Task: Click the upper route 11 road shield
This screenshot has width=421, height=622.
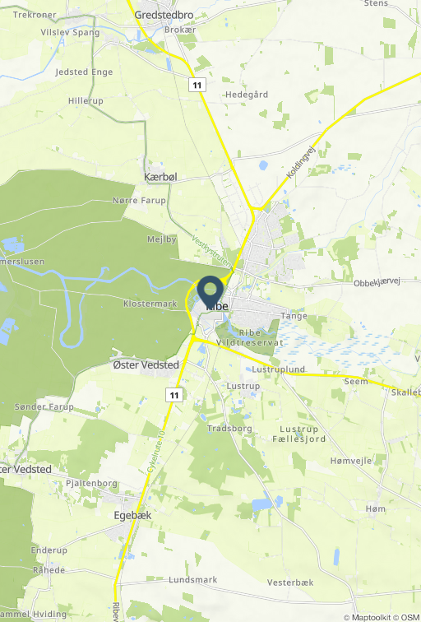Action: click(197, 85)
